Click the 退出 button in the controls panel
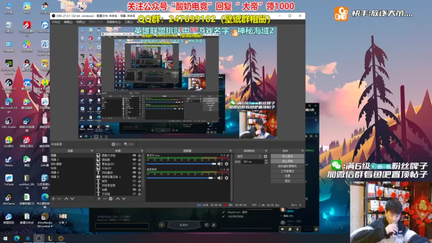Screen dimensions: 432x243 point(287,181)
